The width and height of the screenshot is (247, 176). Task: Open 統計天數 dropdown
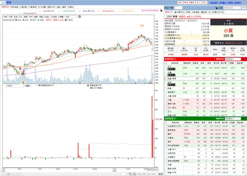point(178,8)
